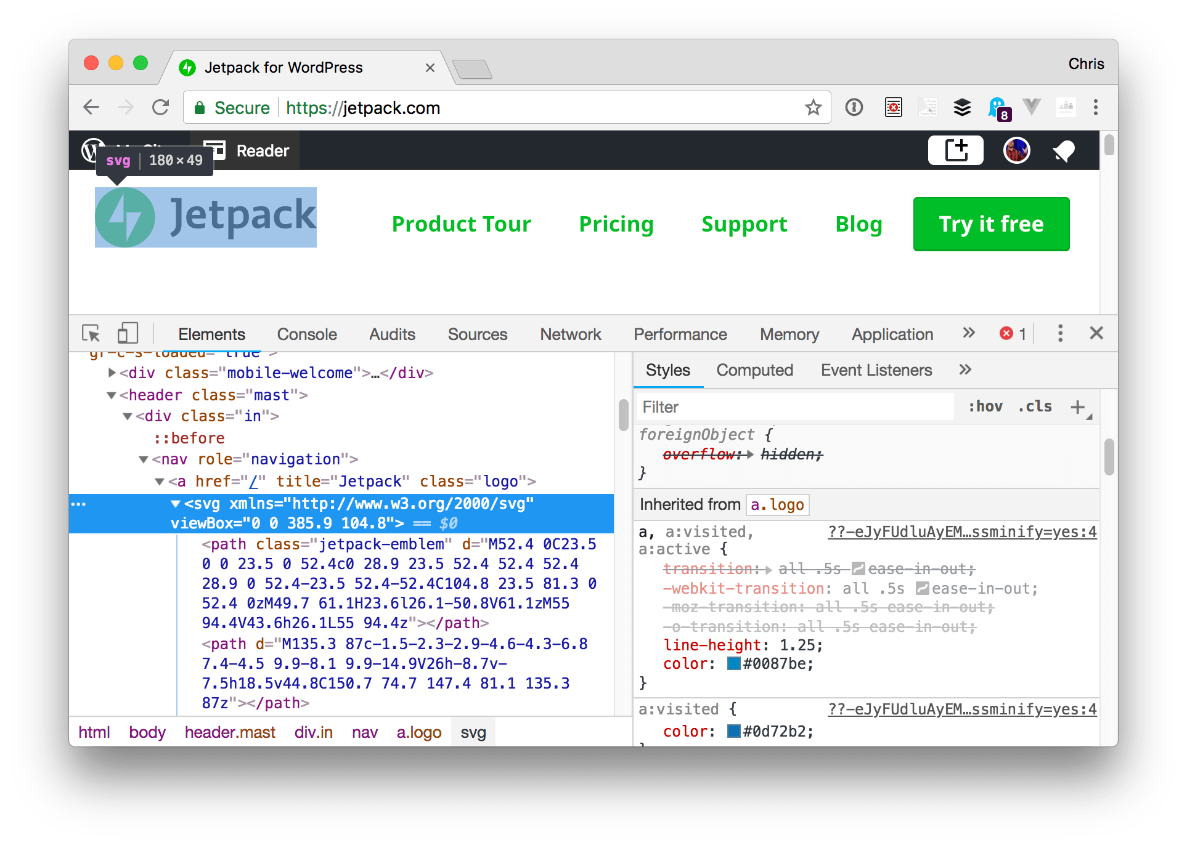Toggle the .cls class editor
Viewport: 1187px width, 845px height.
pos(1034,406)
